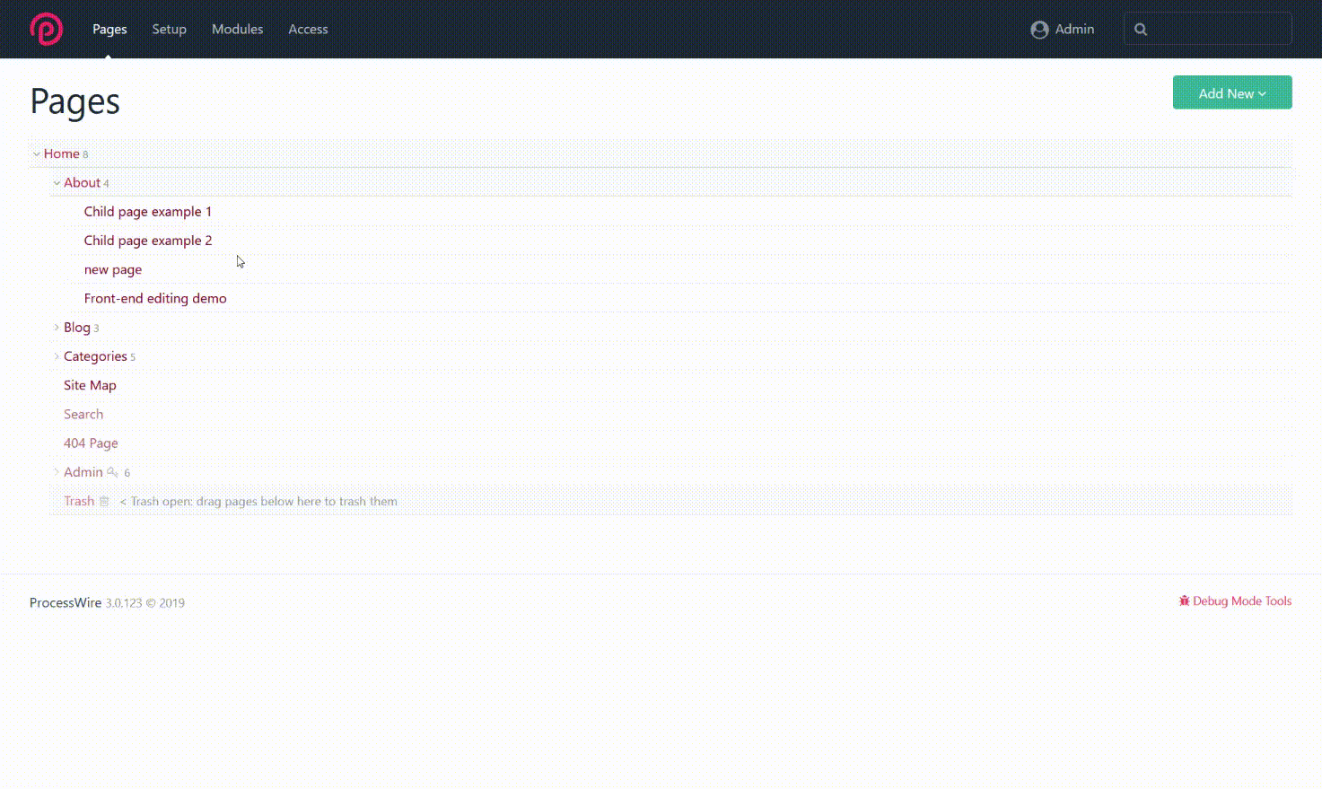Select the Admin page label in tree

[83, 472]
